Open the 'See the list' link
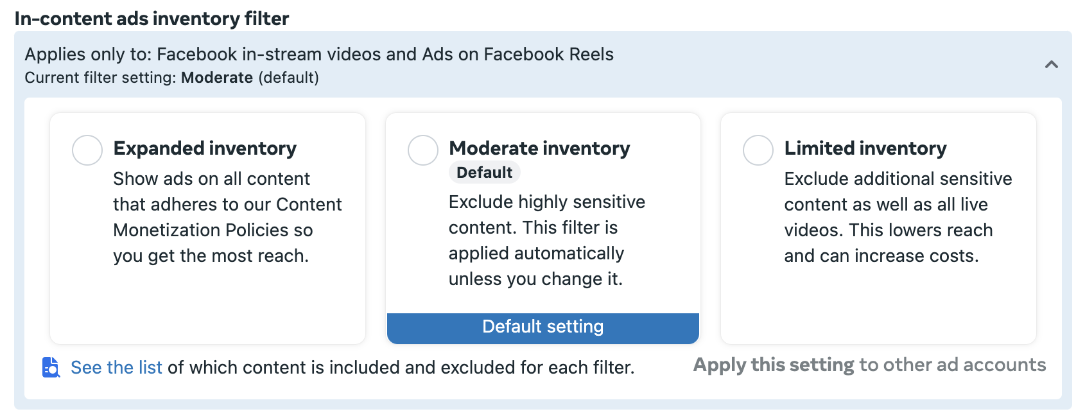The image size is (1085, 416). coord(116,367)
